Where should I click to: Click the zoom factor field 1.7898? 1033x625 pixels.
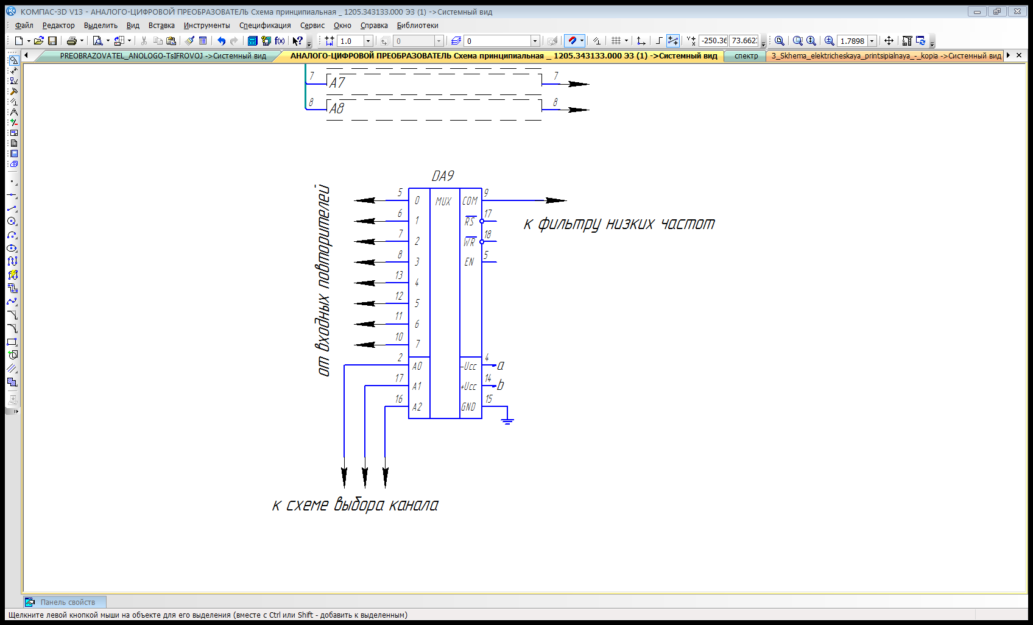click(x=852, y=41)
